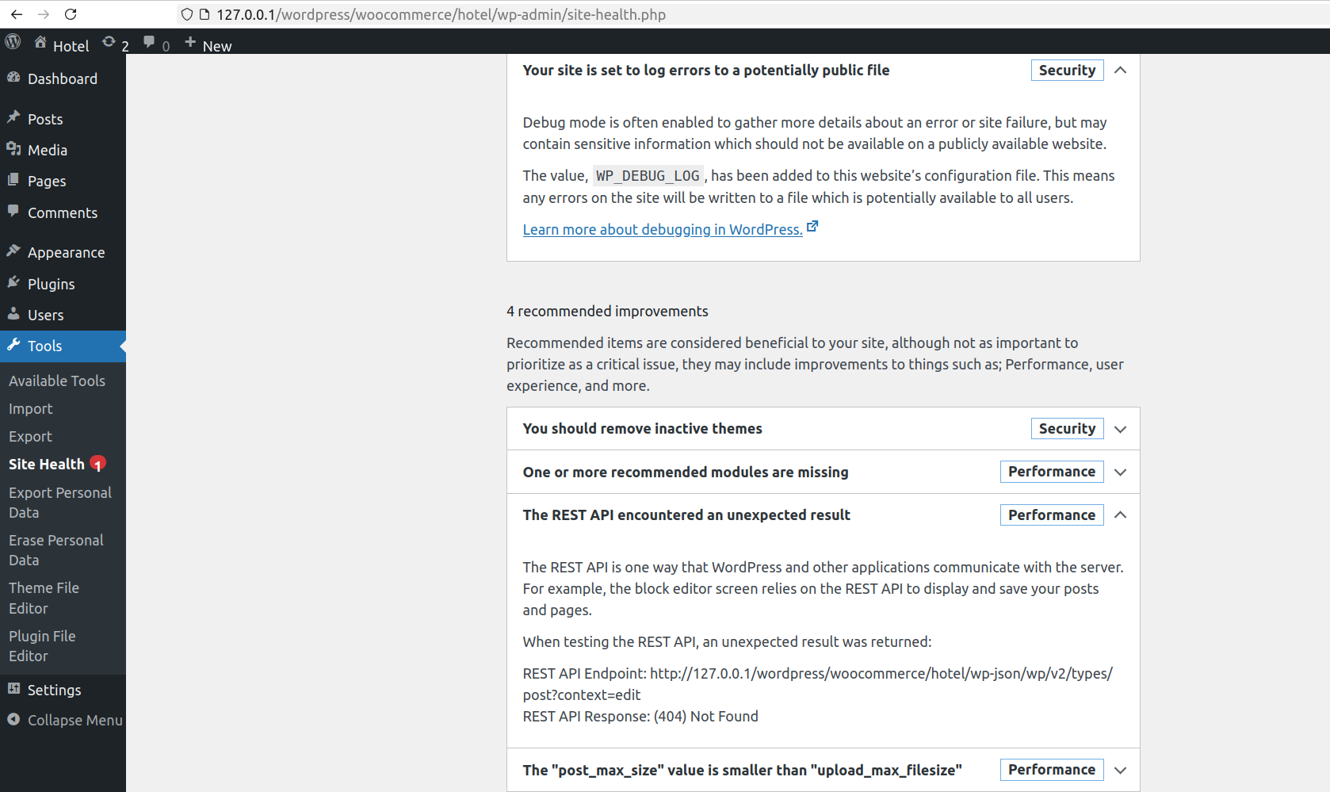1330x792 pixels.
Task: Collapse the REST API unexpected result item
Action: (1120, 515)
